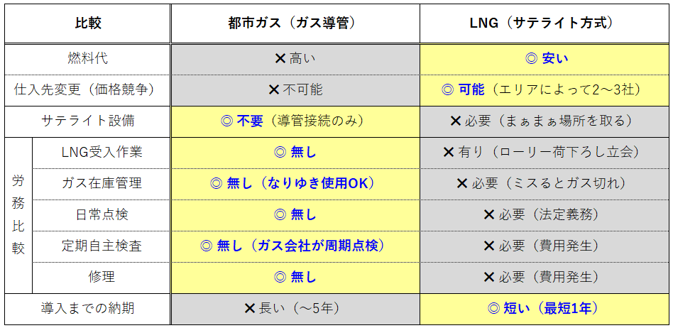
Task: Click the ◎ symbol before 可能
Action: pyautogui.click(x=447, y=89)
